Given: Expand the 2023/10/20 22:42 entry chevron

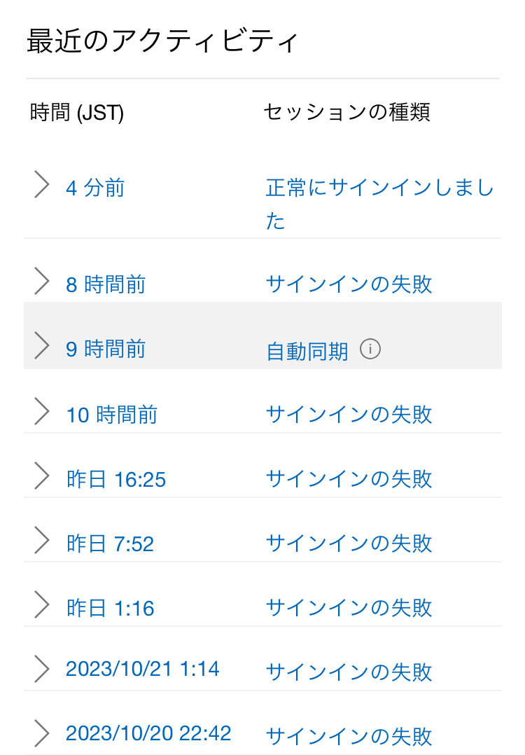Looking at the screenshot, I should [x=42, y=733].
